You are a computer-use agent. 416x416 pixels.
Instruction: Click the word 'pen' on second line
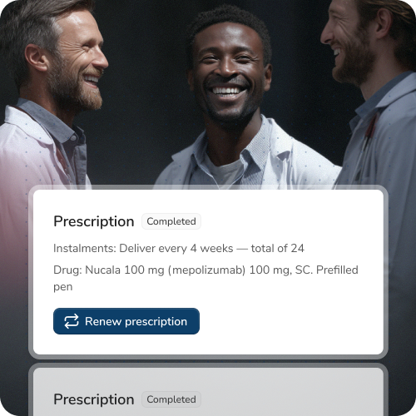(63, 287)
